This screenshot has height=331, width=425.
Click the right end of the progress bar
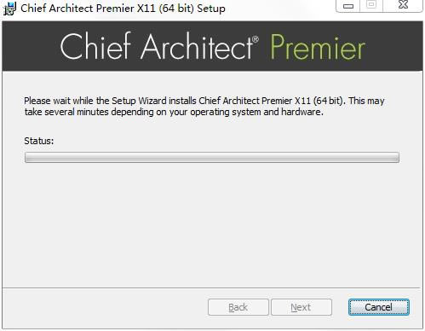tap(395, 157)
